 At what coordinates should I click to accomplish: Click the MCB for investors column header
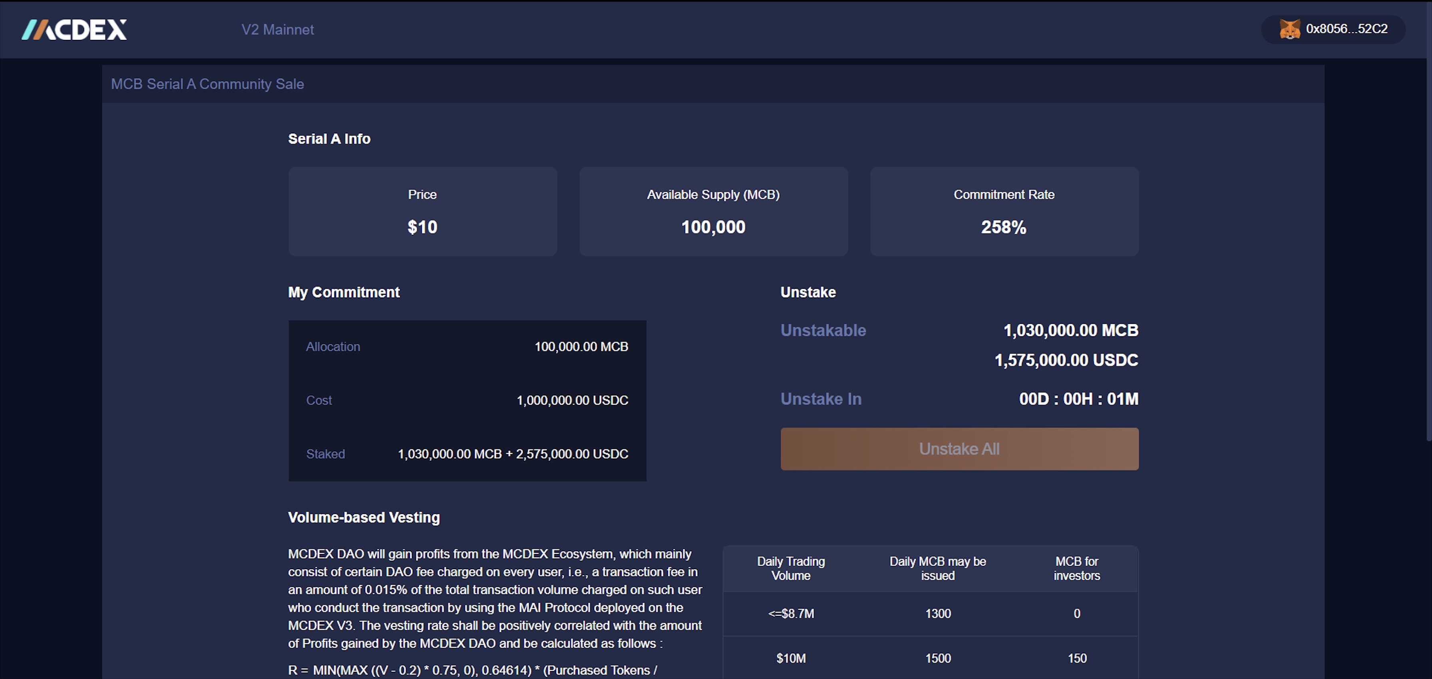(1077, 568)
